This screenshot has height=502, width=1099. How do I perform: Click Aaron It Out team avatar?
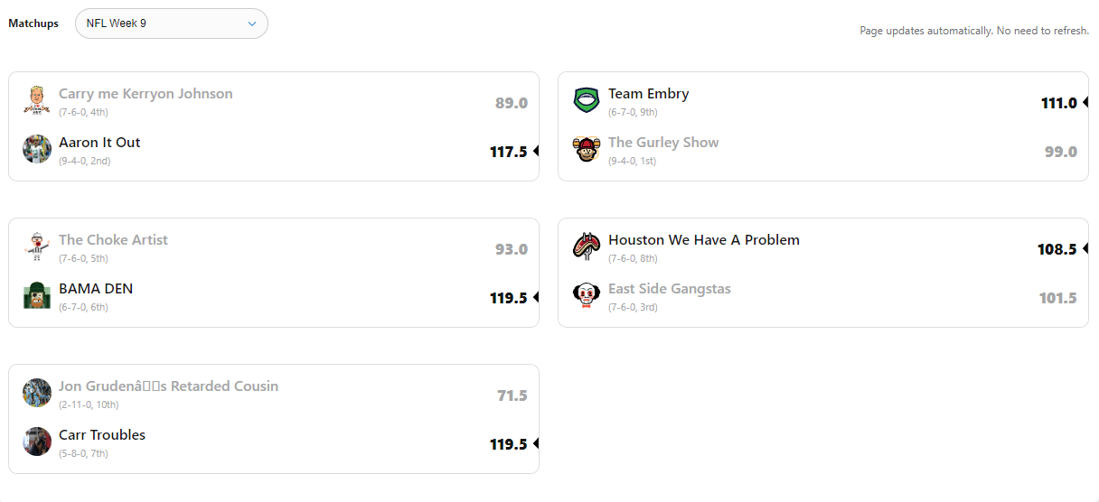tap(37, 149)
